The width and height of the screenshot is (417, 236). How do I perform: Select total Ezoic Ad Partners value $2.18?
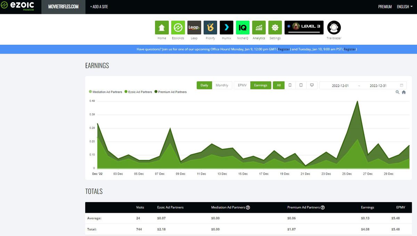point(161,229)
